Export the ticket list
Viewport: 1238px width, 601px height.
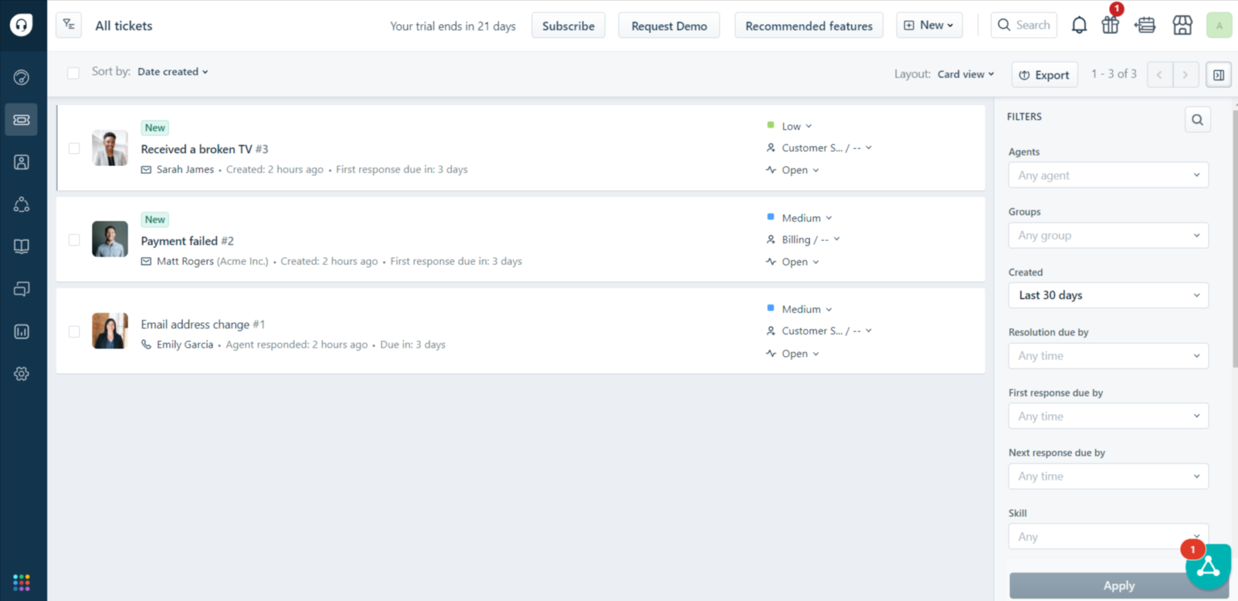[1045, 74]
